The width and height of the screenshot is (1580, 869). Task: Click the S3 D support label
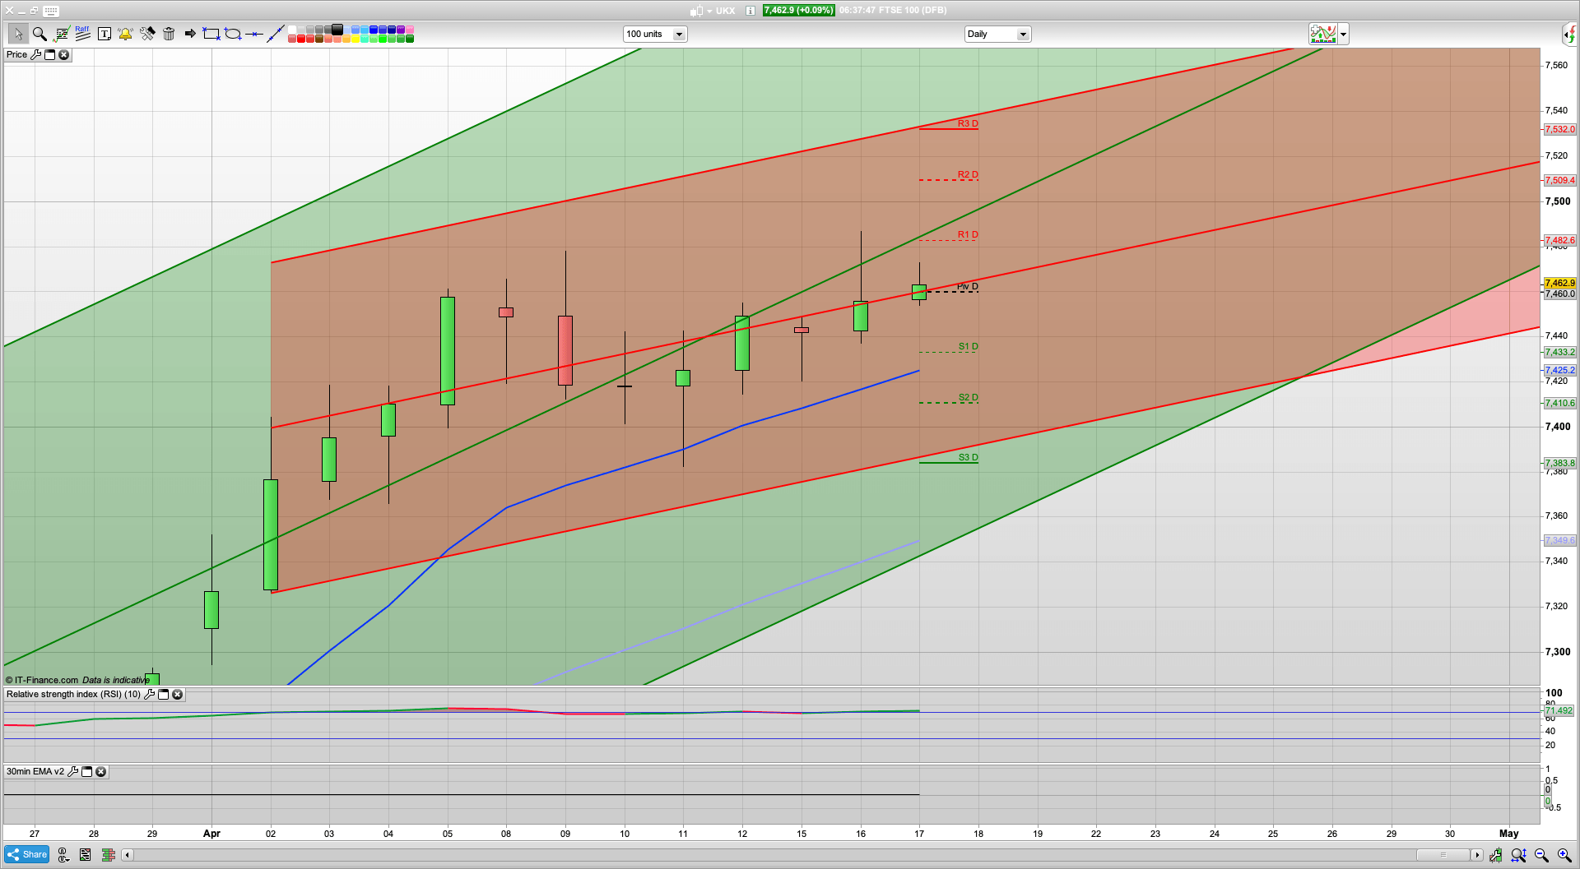[x=969, y=457]
